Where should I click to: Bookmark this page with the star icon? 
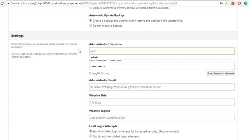tap(226, 3)
